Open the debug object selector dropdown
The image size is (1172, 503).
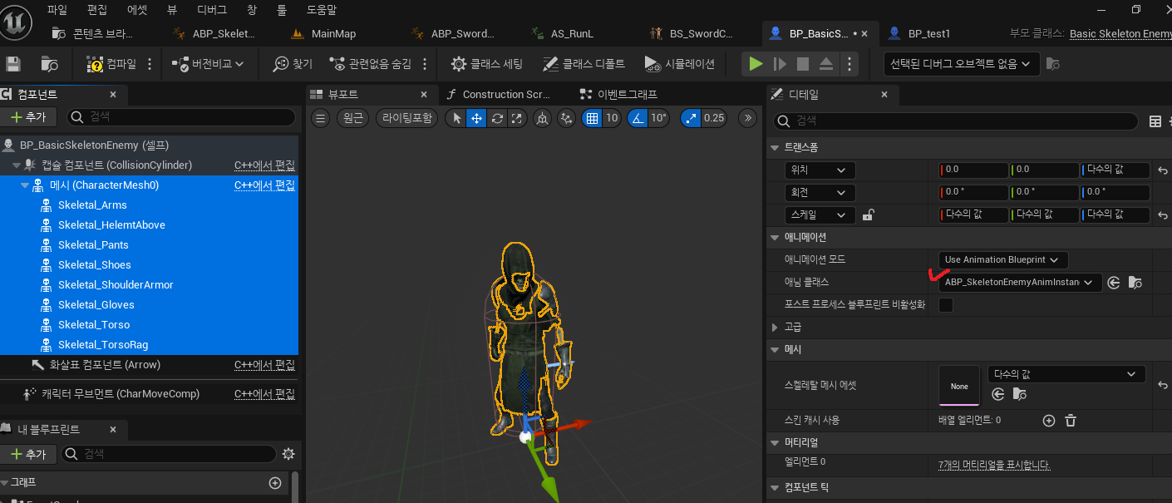tap(960, 64)
